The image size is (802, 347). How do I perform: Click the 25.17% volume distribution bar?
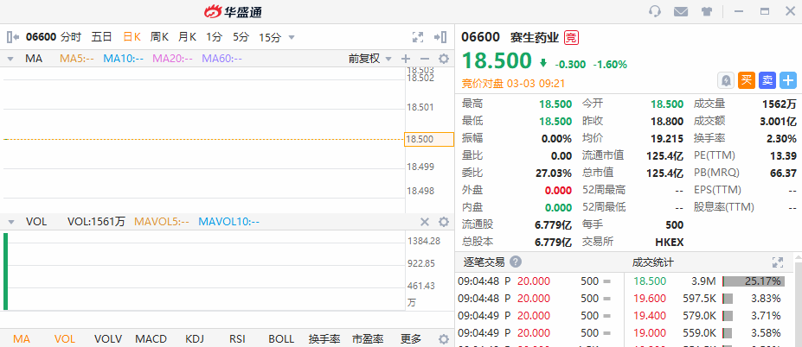(753, 281)
